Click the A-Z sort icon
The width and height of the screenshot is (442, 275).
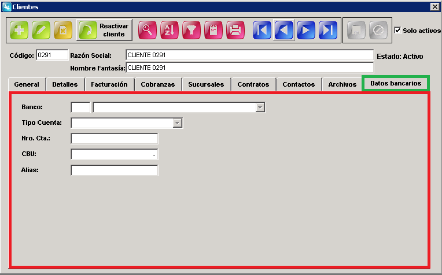point(169,30)
